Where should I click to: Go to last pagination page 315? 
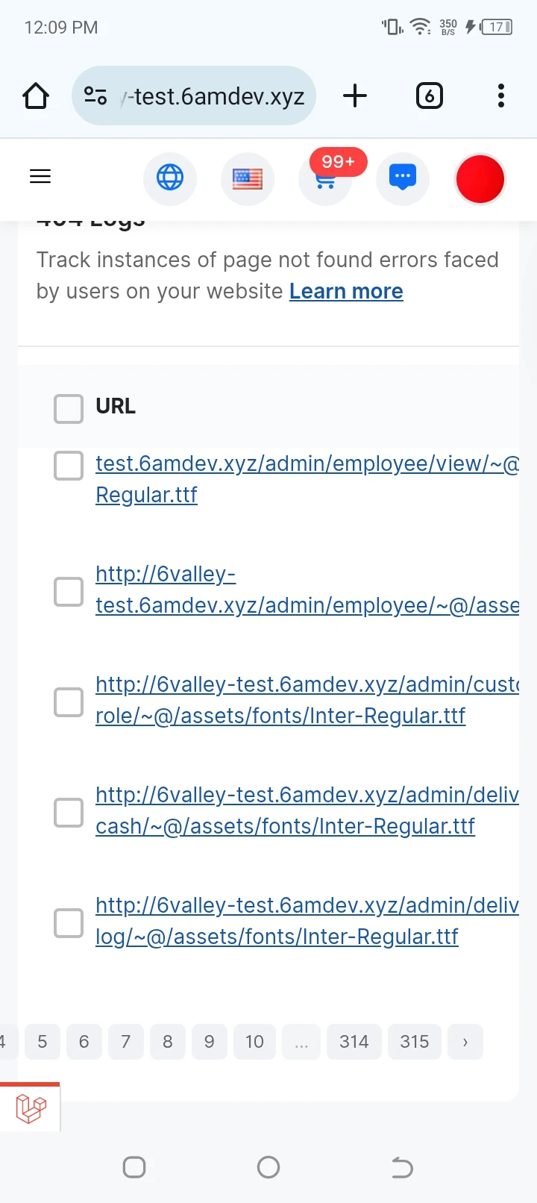[x=414, y=1042]
